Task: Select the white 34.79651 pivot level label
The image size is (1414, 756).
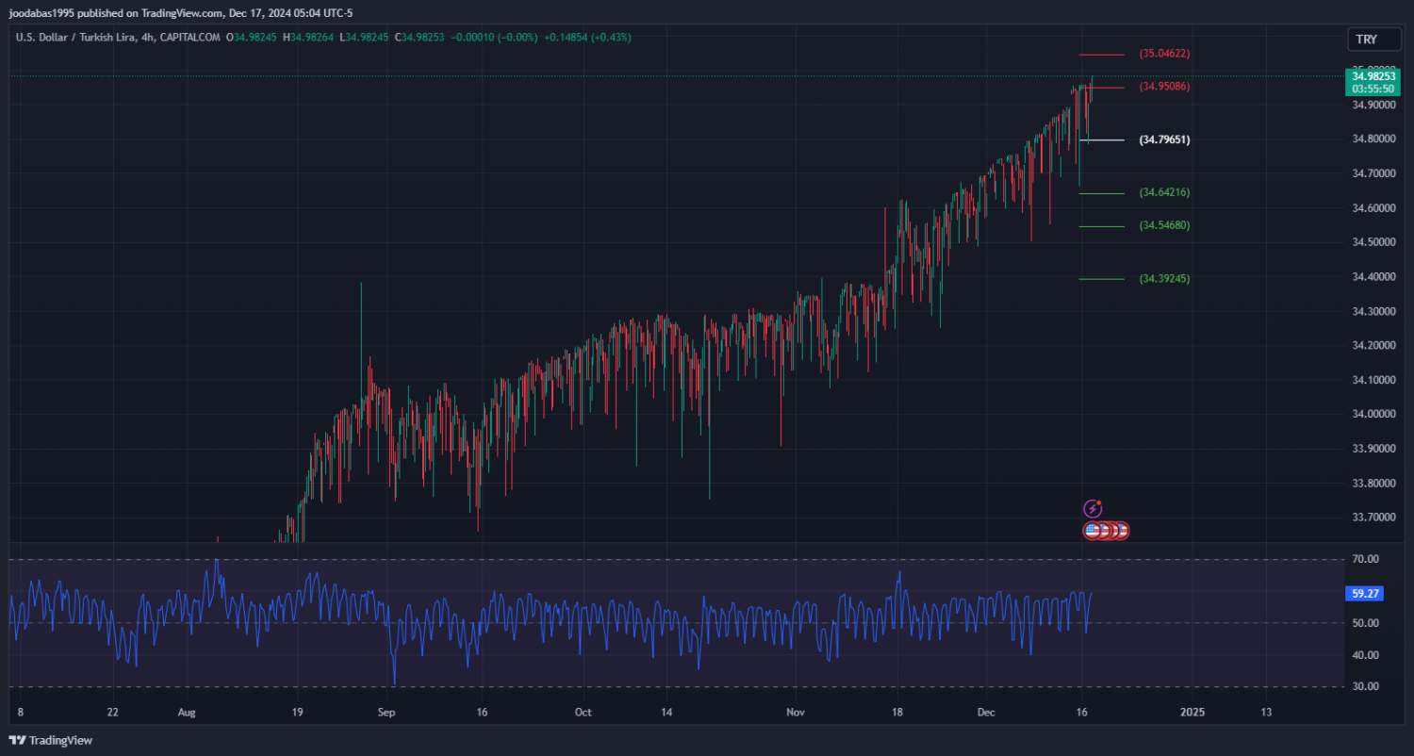Action: [x=1164, y=140]
